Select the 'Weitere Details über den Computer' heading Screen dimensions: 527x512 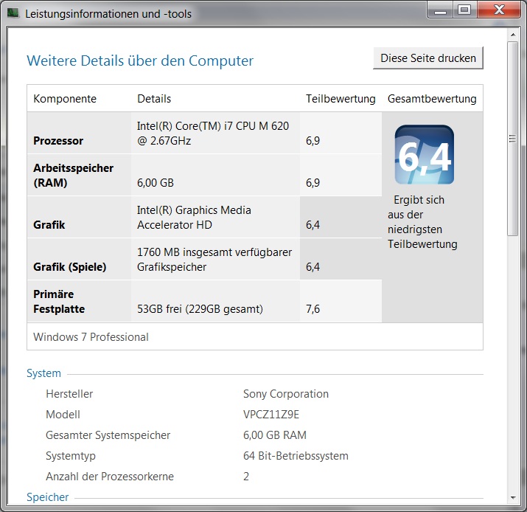click(140, 61)
